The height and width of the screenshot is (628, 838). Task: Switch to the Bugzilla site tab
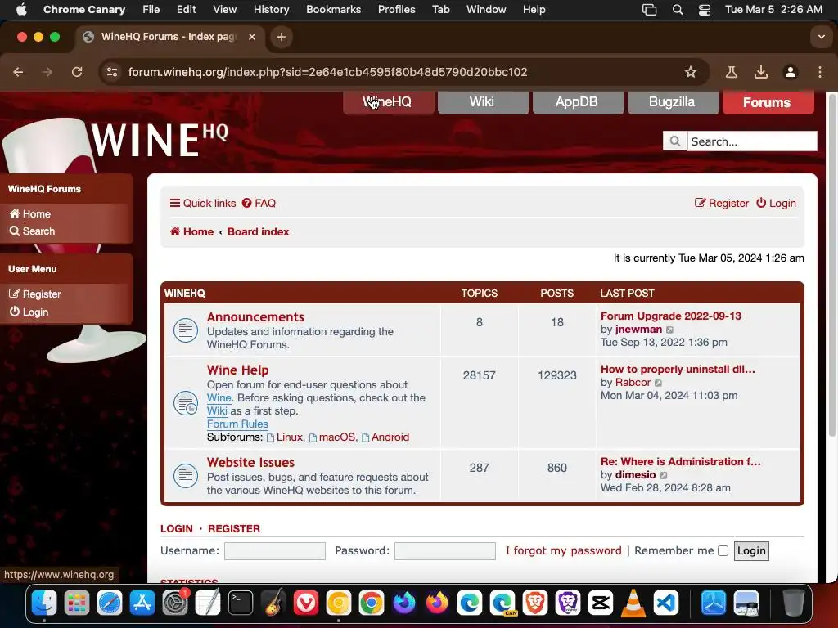pos(673,102)
